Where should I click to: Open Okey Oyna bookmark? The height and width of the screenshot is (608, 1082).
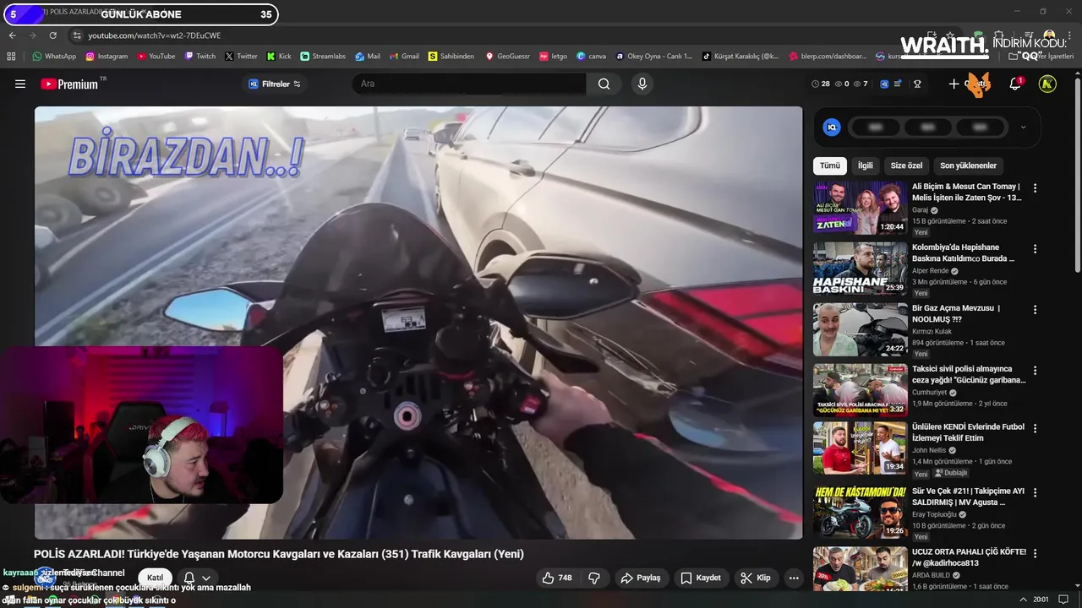[x=653, y=57]
